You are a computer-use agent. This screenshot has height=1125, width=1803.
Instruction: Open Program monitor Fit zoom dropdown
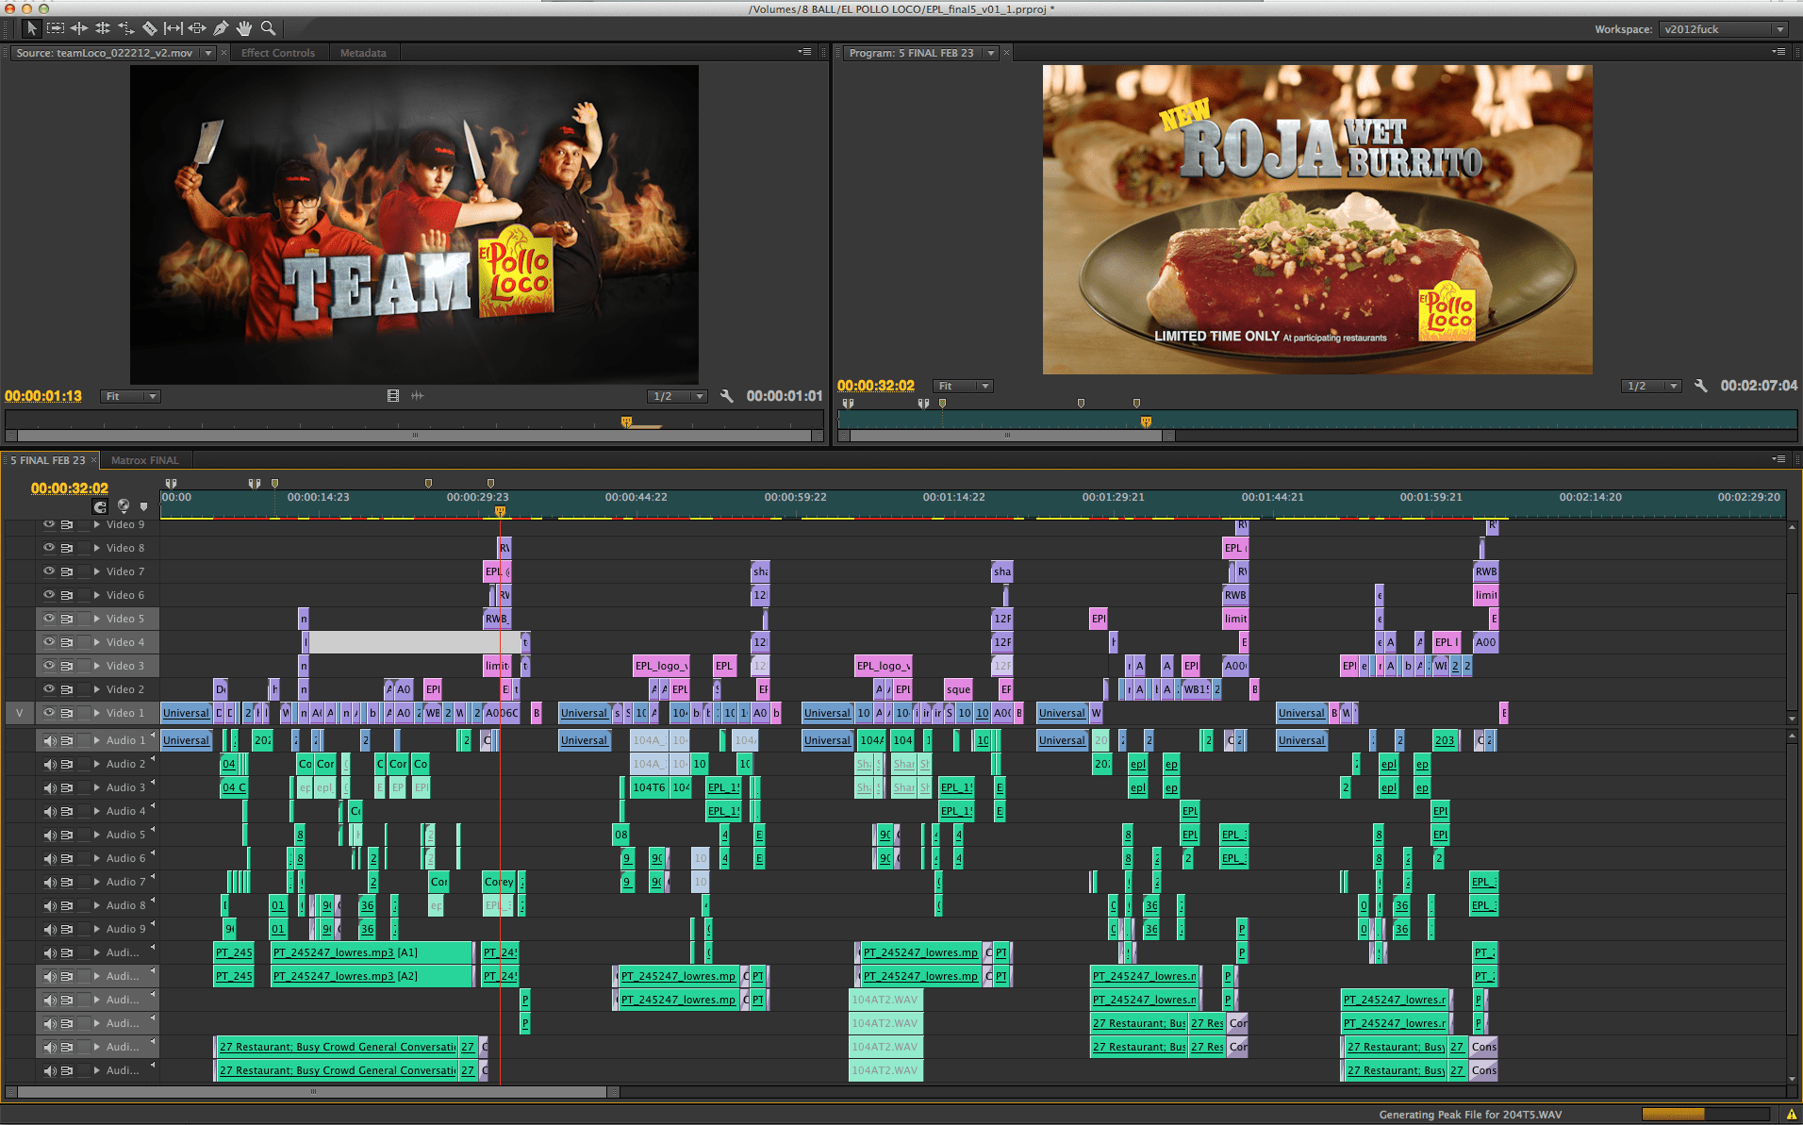[963, 386]
